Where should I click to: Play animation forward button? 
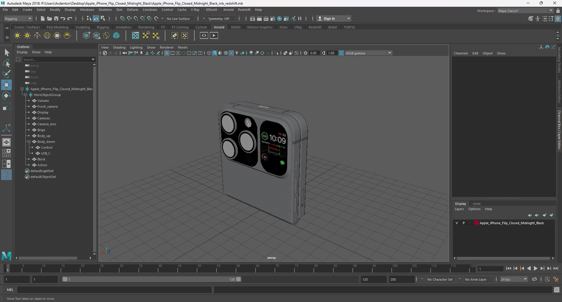535,268
